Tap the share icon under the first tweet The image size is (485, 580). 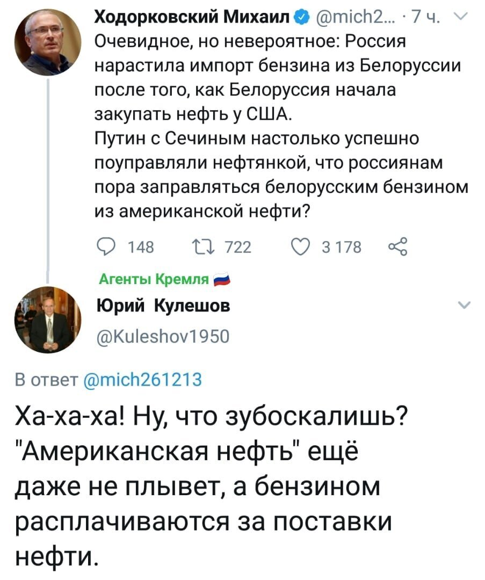[397, 247]
